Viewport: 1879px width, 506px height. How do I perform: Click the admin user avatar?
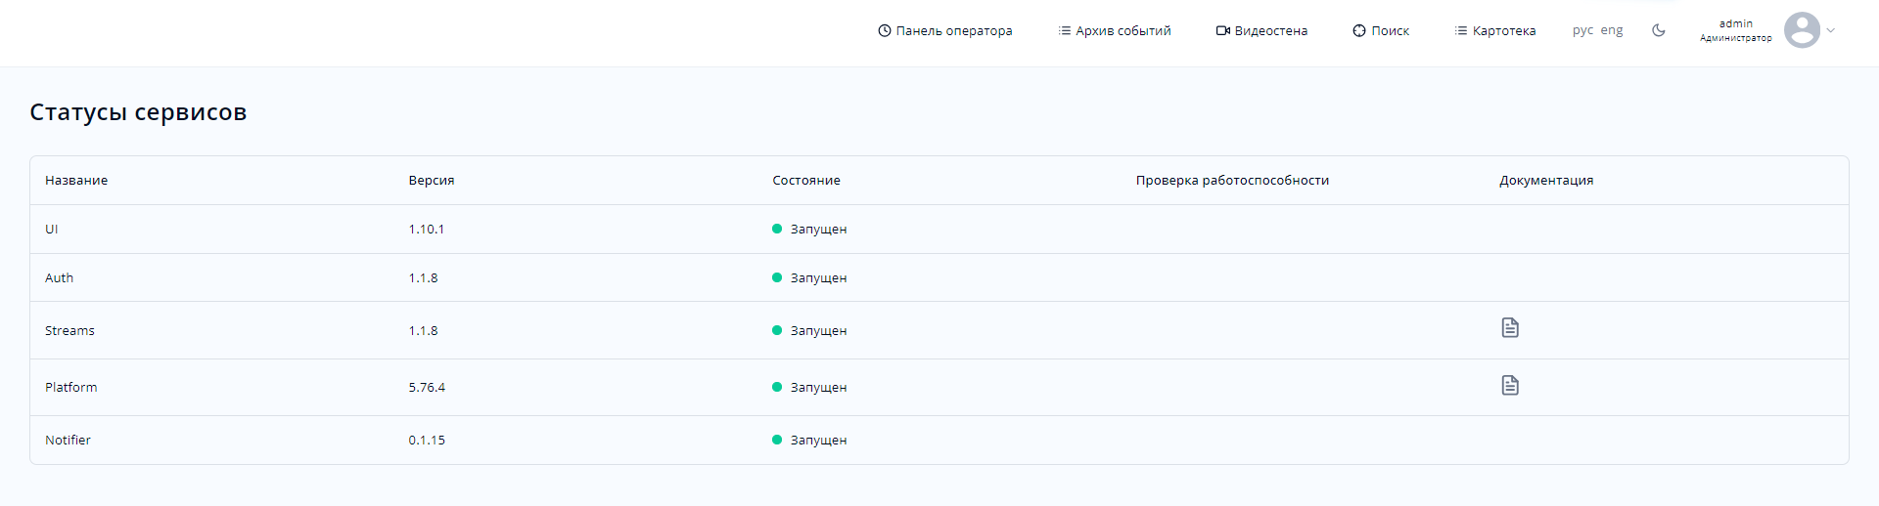click(x=1802, y=30)
